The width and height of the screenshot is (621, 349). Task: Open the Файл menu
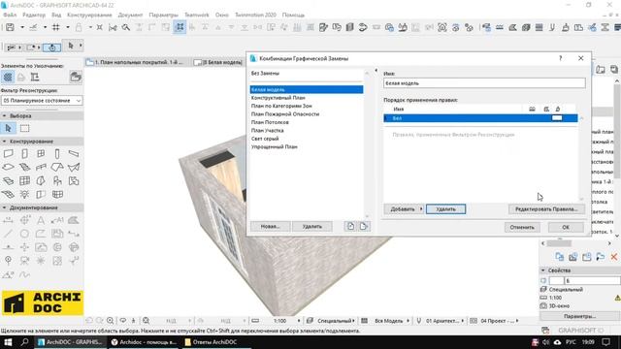pyautogui.click(x=10, y=15)
